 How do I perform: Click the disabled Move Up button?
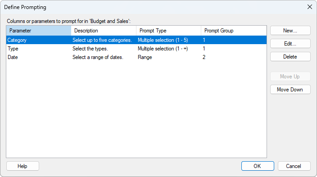(290, 77)
